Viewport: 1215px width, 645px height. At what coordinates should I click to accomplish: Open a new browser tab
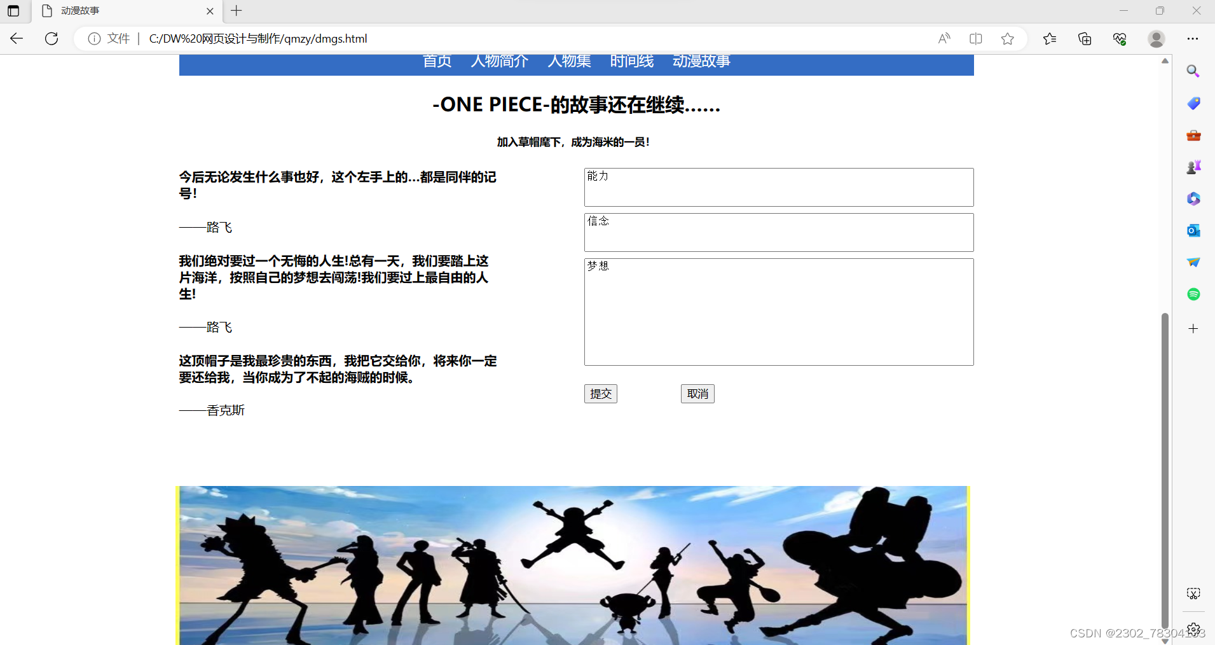coord(237,11)
